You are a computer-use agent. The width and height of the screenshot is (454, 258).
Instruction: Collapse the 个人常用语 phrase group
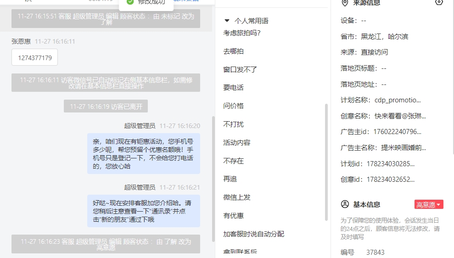(227, 21)
